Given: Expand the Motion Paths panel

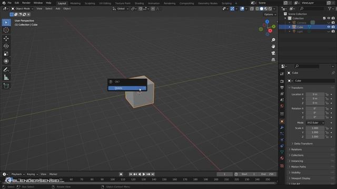Looking at the screenshot, I should tap(298, 167).
